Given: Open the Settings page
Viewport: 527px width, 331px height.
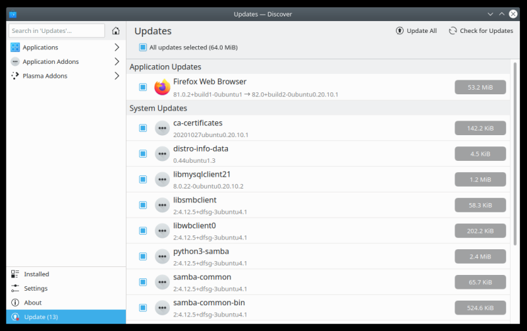Looking at the screenshot, I should (66, 288).
